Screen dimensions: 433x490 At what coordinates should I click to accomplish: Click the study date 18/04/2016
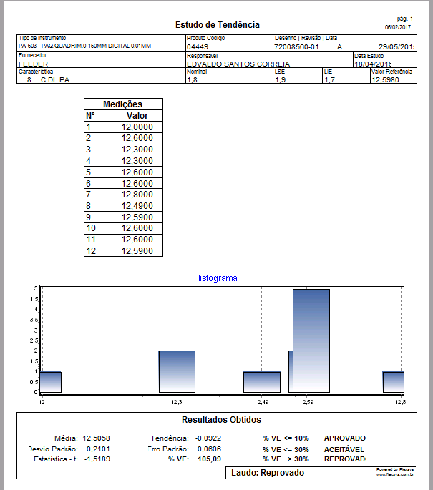click(372, 64)
